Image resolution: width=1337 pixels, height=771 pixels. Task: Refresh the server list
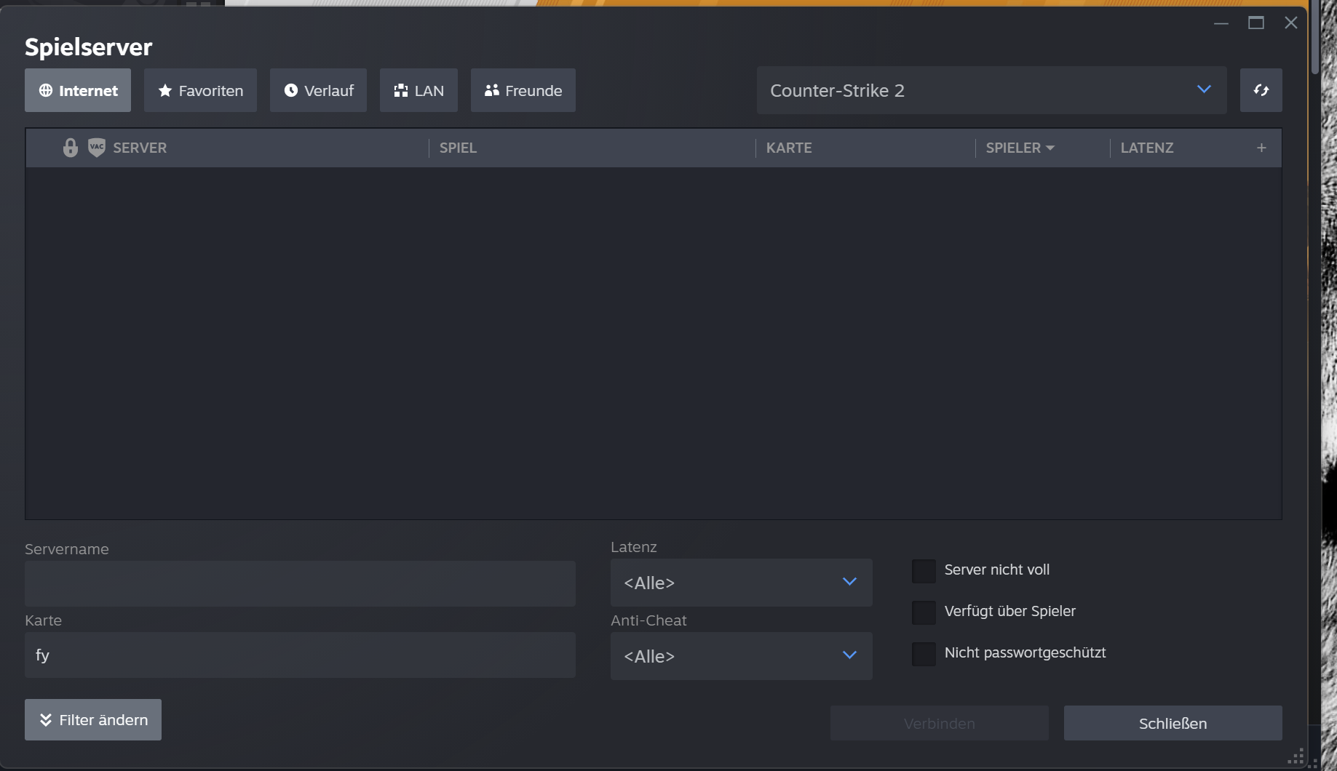(1261, 90)
